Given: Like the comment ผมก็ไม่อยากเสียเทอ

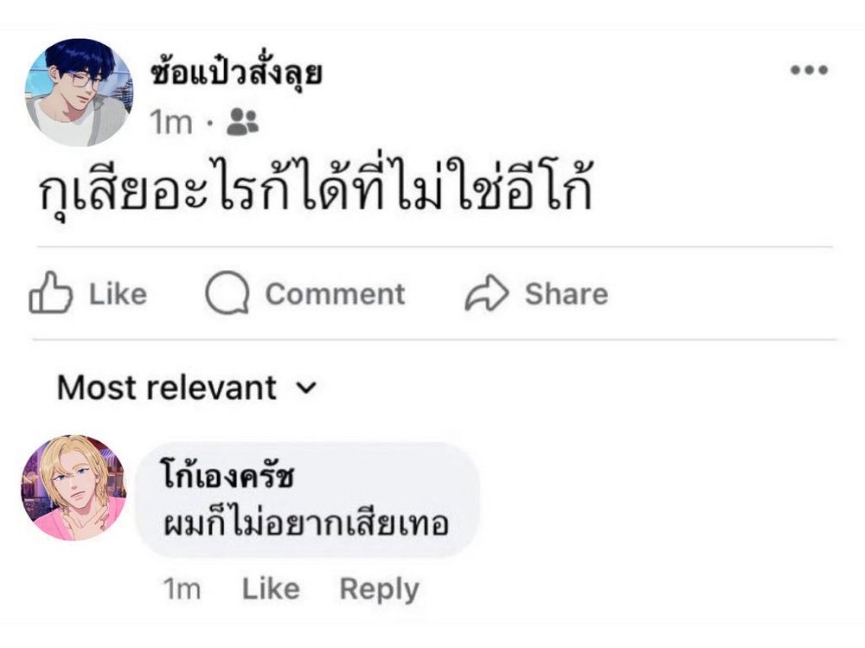Looking at the screenshot, I should pyautogui.click(x=269, y=589).
